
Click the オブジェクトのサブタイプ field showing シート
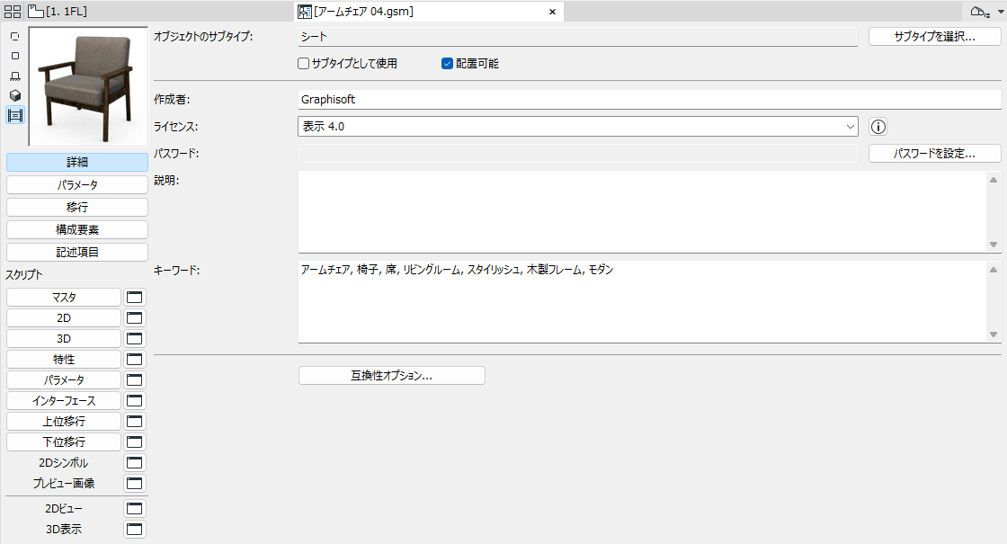pos(578,37)
